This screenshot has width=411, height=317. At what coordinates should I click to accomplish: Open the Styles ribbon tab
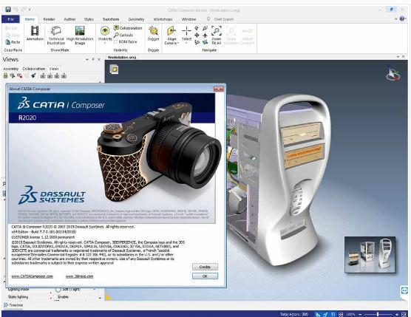(89, 19)
